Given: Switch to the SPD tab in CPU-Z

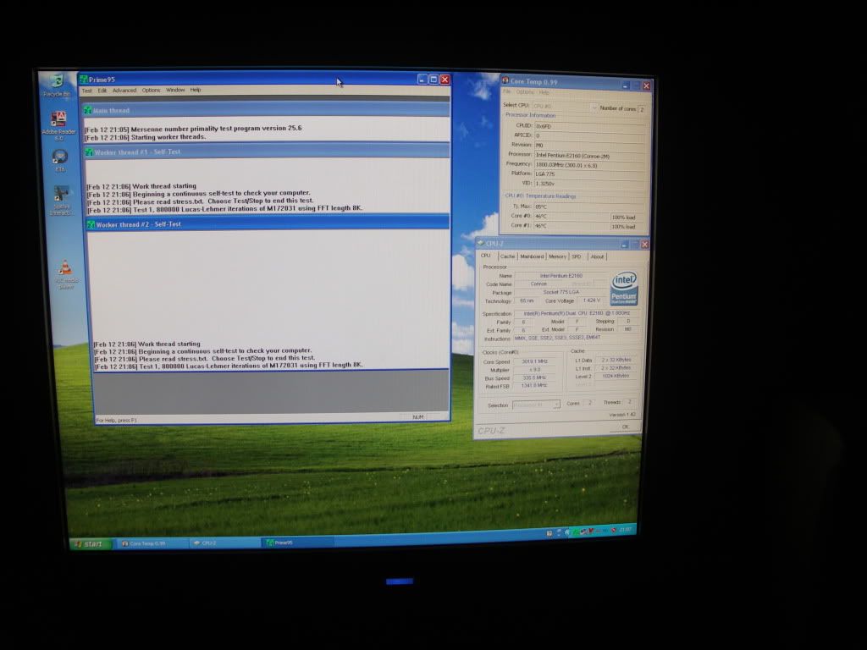Looking at the screenshot, I should [577, 256].
